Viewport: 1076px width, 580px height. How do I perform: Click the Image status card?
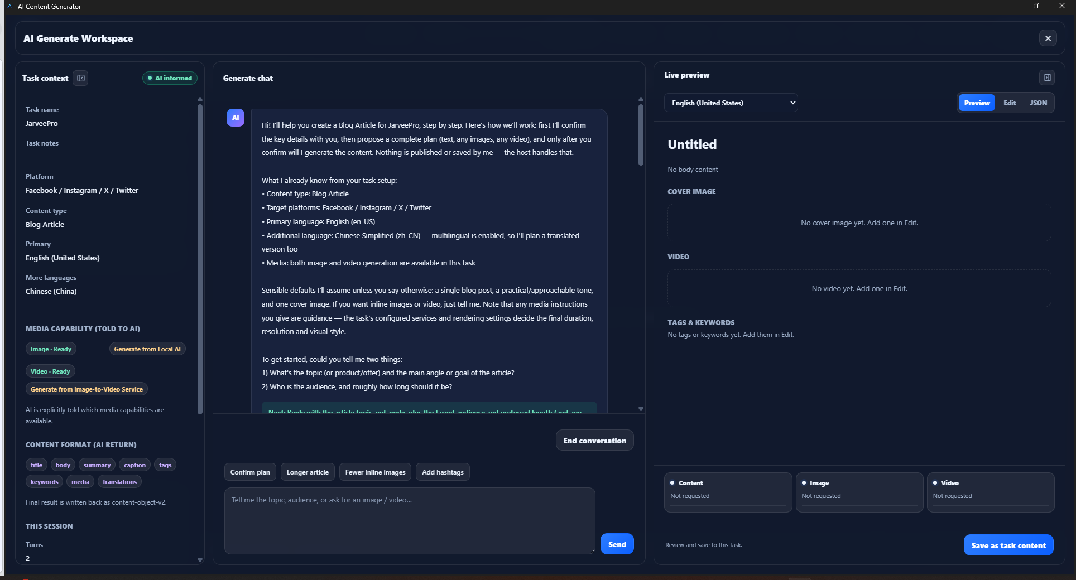coord(859,492)
